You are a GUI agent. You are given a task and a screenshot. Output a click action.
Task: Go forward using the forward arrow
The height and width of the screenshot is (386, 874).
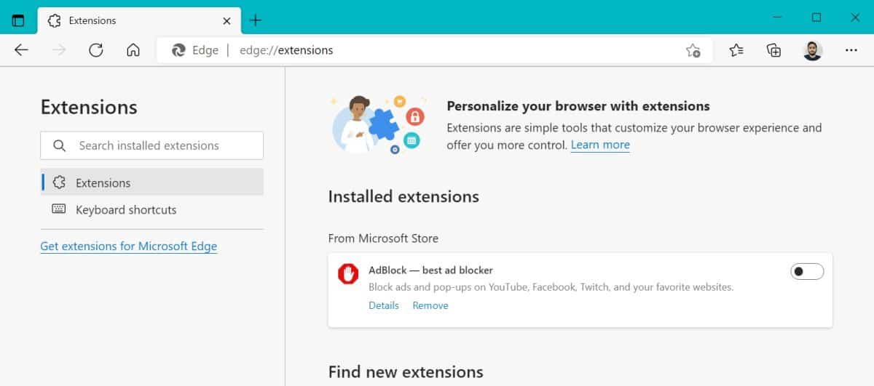(59, 50)
